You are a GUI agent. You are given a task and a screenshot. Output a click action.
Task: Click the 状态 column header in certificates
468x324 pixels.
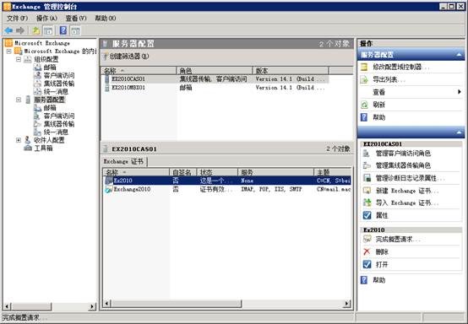217,172
